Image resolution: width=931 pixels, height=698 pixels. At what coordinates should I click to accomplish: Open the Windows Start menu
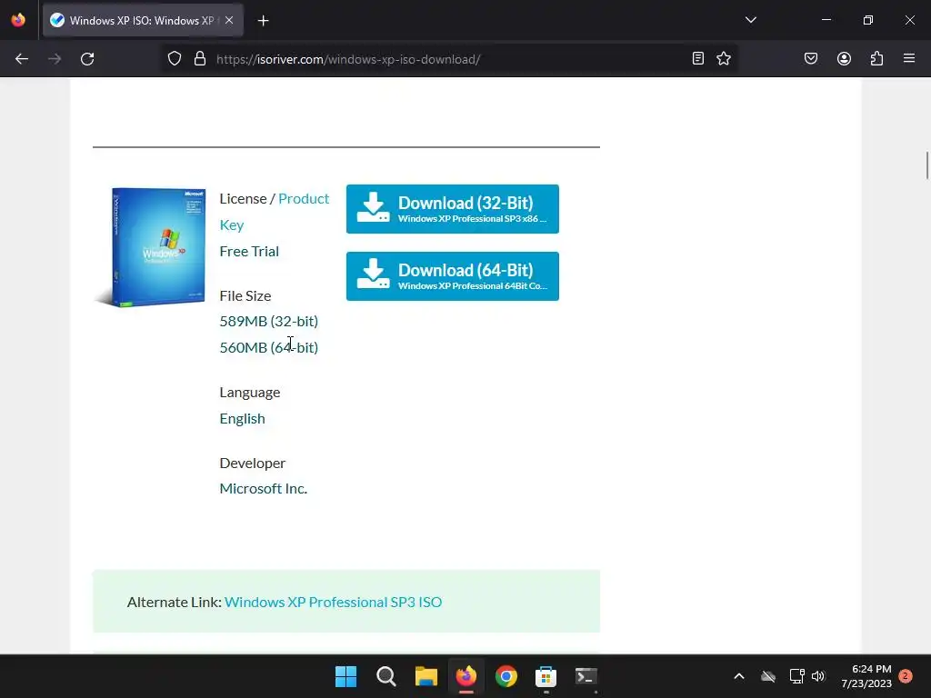click(346, 676)
